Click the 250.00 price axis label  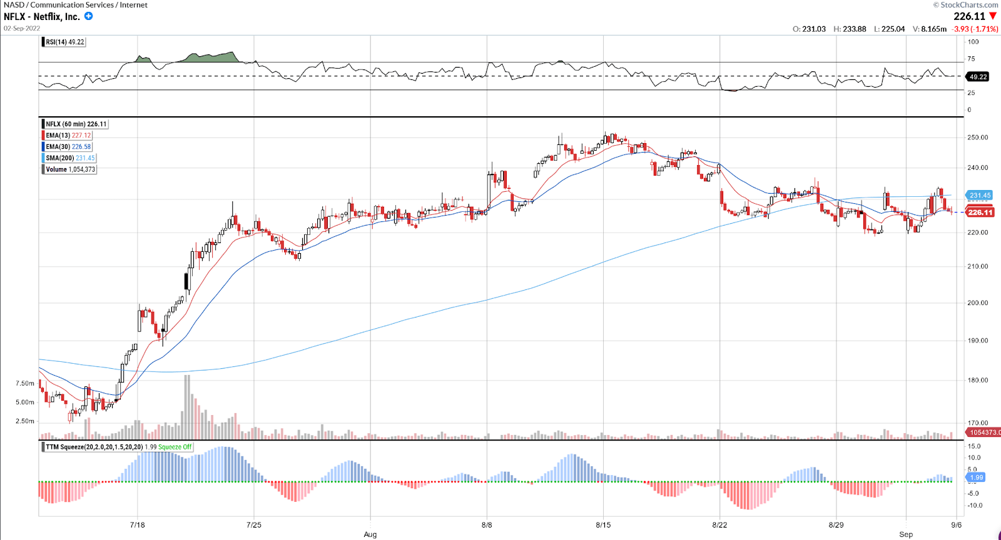978,137
